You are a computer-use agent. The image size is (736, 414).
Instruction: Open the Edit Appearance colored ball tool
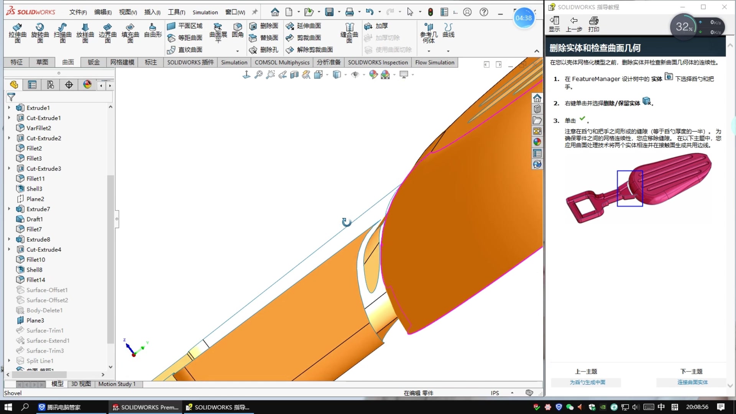click(x=373, y=75)
